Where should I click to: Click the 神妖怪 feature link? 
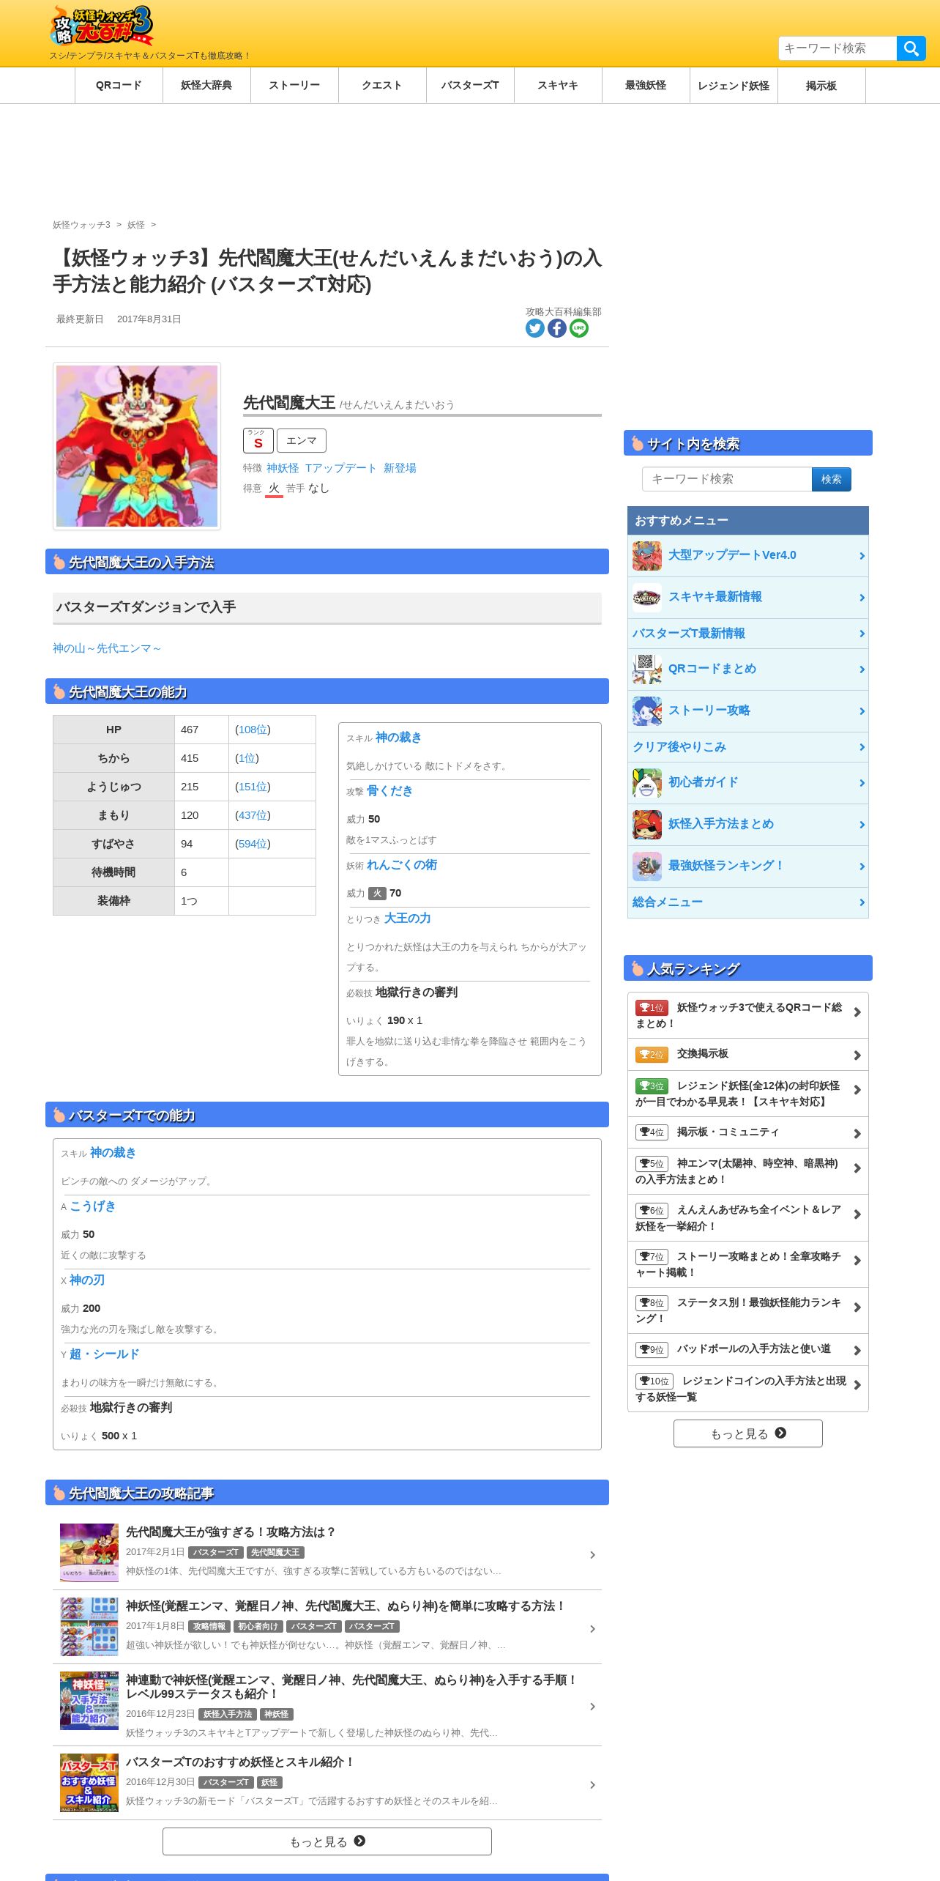click(x=283, y=468)
